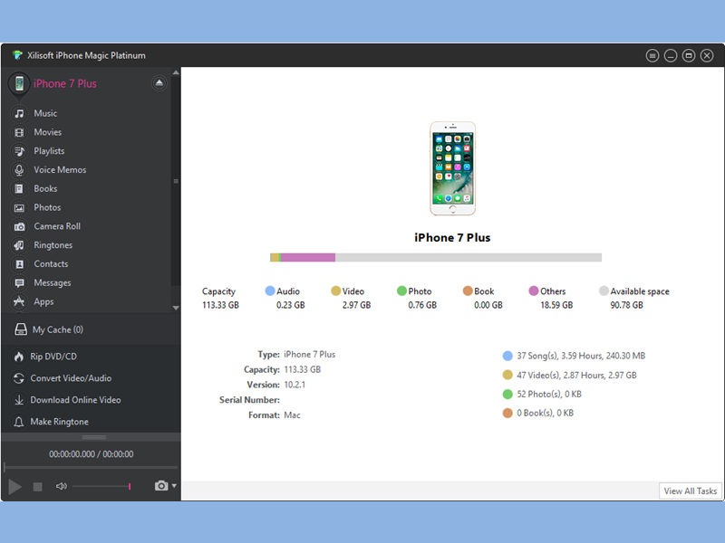
Task: Click the Photo green legend dot
Action: (401, 291)
